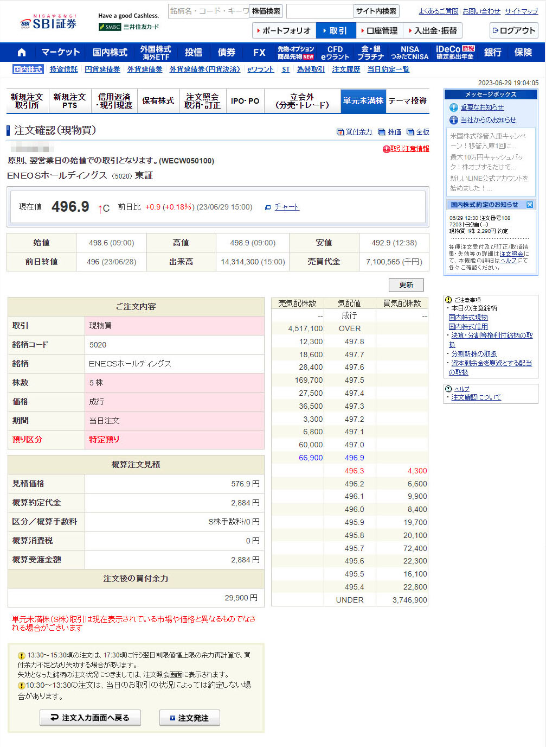Switch to the テーマ投資 tab
Screen dimensions: 546x747
coord(407,101)
